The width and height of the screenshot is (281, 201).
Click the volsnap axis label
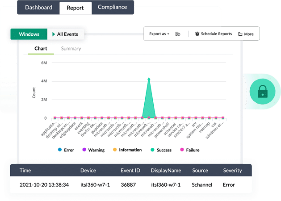[x=205, y=128]
